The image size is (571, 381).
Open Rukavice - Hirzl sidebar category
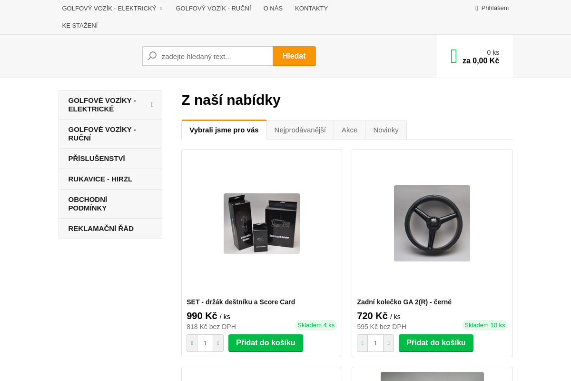coord(100,179)
